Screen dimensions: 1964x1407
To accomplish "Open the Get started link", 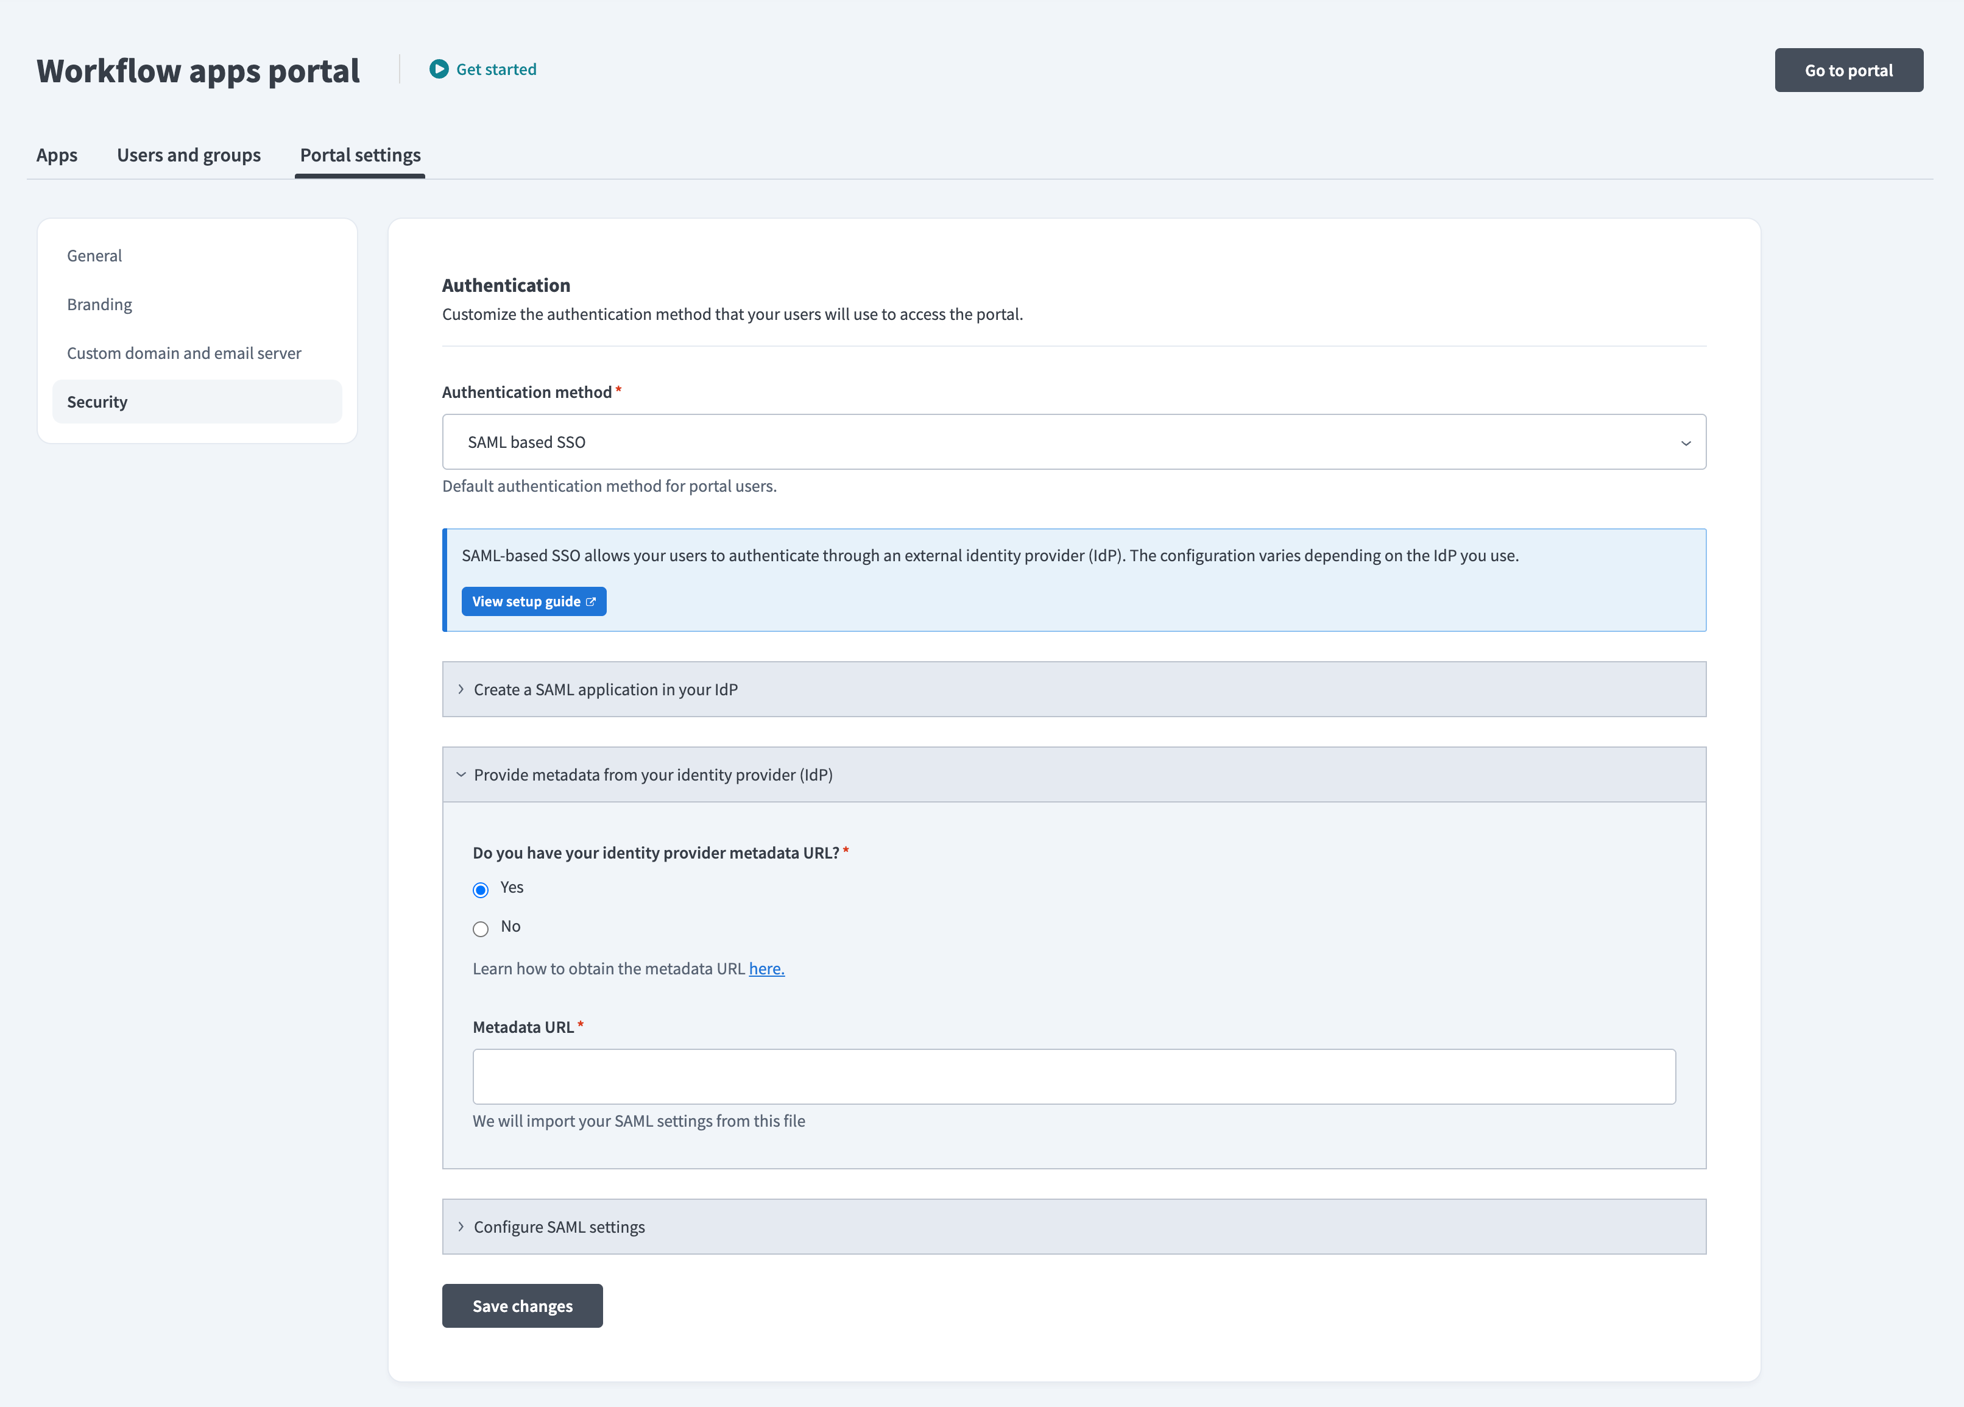I will click(496, 69).
